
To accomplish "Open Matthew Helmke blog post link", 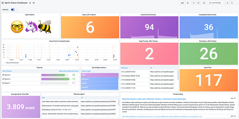I will (154, 99).
